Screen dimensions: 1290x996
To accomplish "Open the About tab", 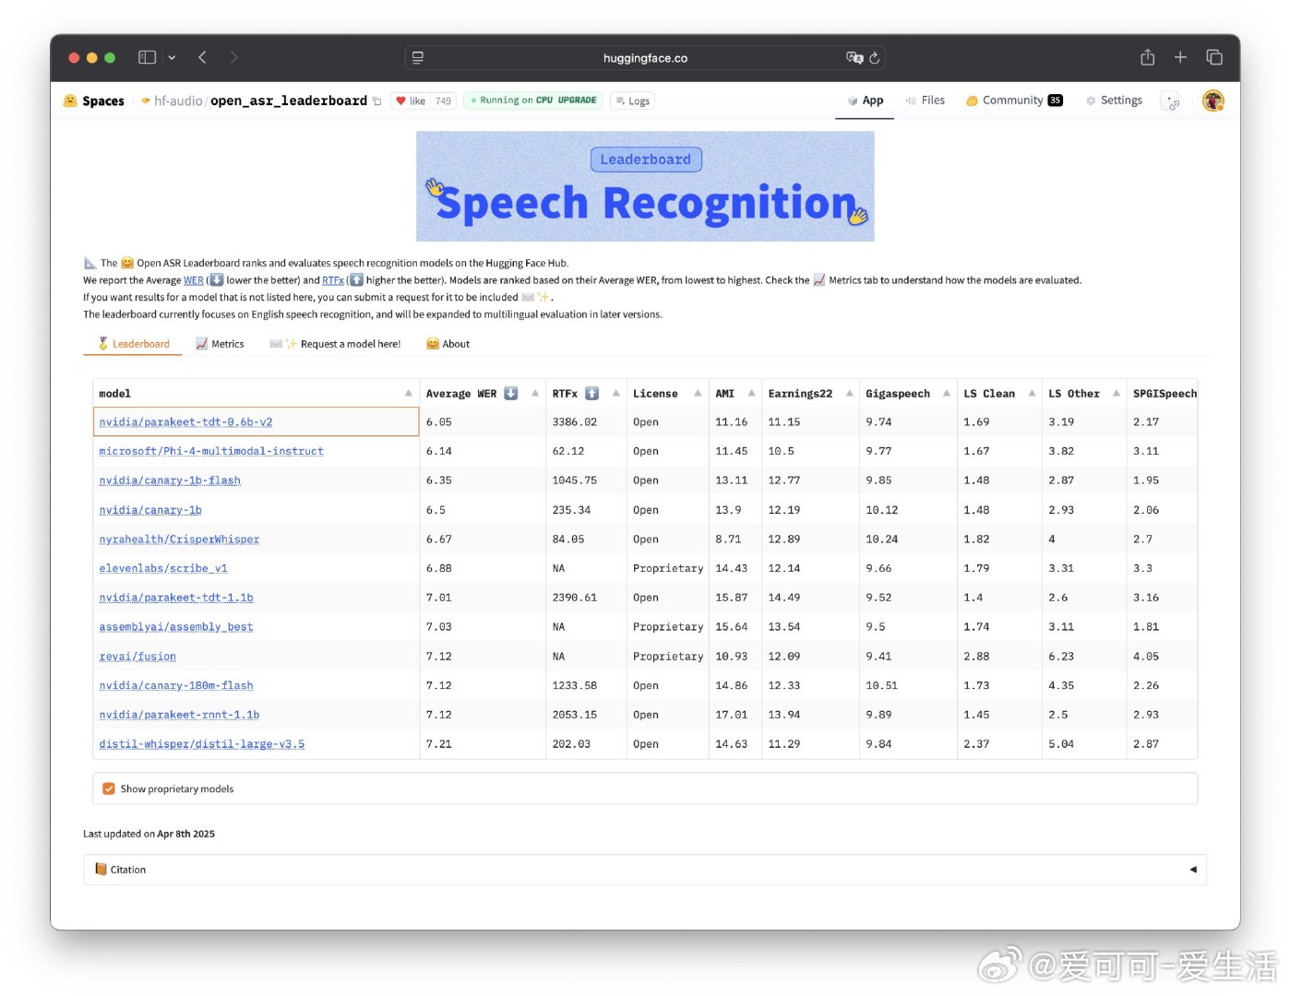I will [448, 344].
